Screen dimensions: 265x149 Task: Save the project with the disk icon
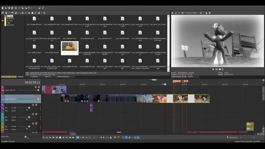[x=9, y=8]
